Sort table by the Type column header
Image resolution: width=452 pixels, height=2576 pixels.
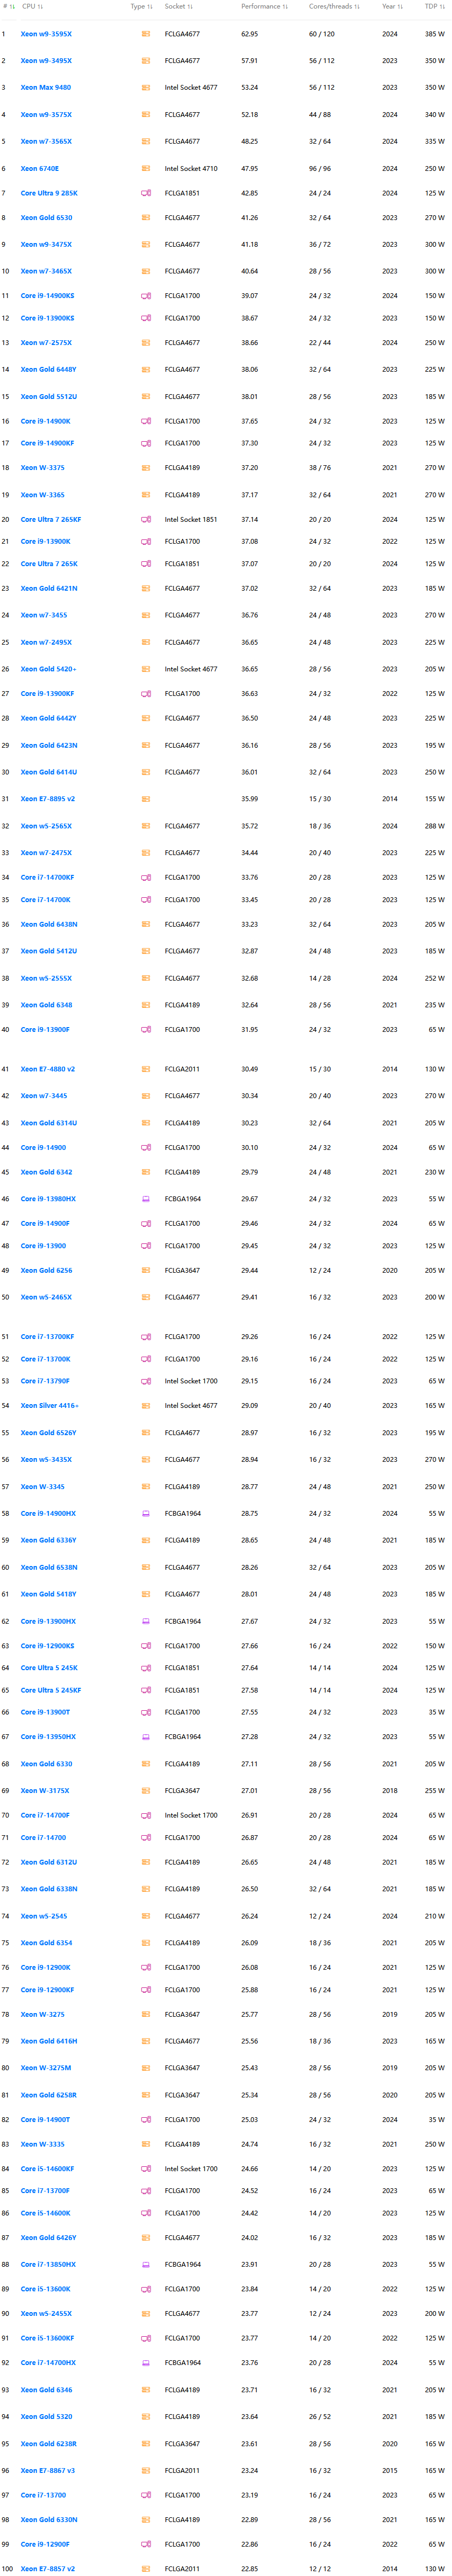(142, 7)
